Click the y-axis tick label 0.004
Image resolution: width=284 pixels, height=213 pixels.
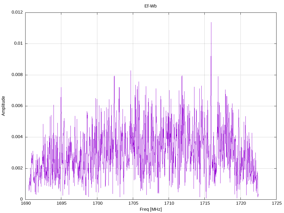(x=17, y=137)
